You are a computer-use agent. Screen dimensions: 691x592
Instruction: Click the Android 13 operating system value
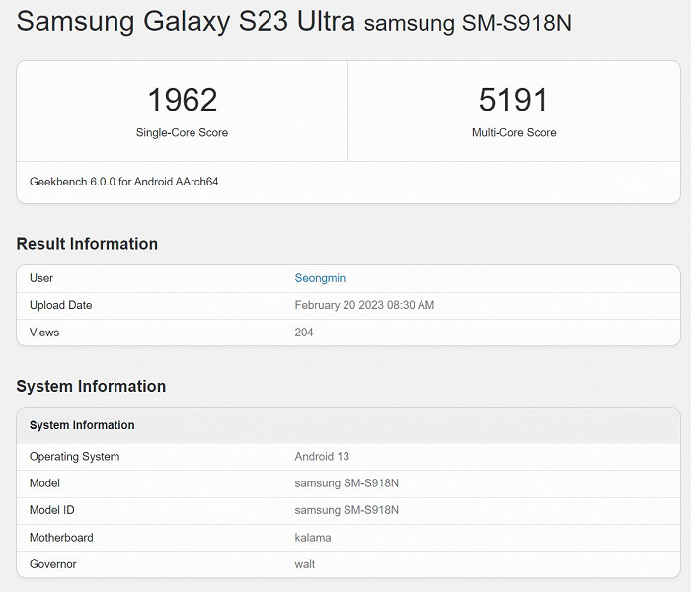[x=322, y=457]
